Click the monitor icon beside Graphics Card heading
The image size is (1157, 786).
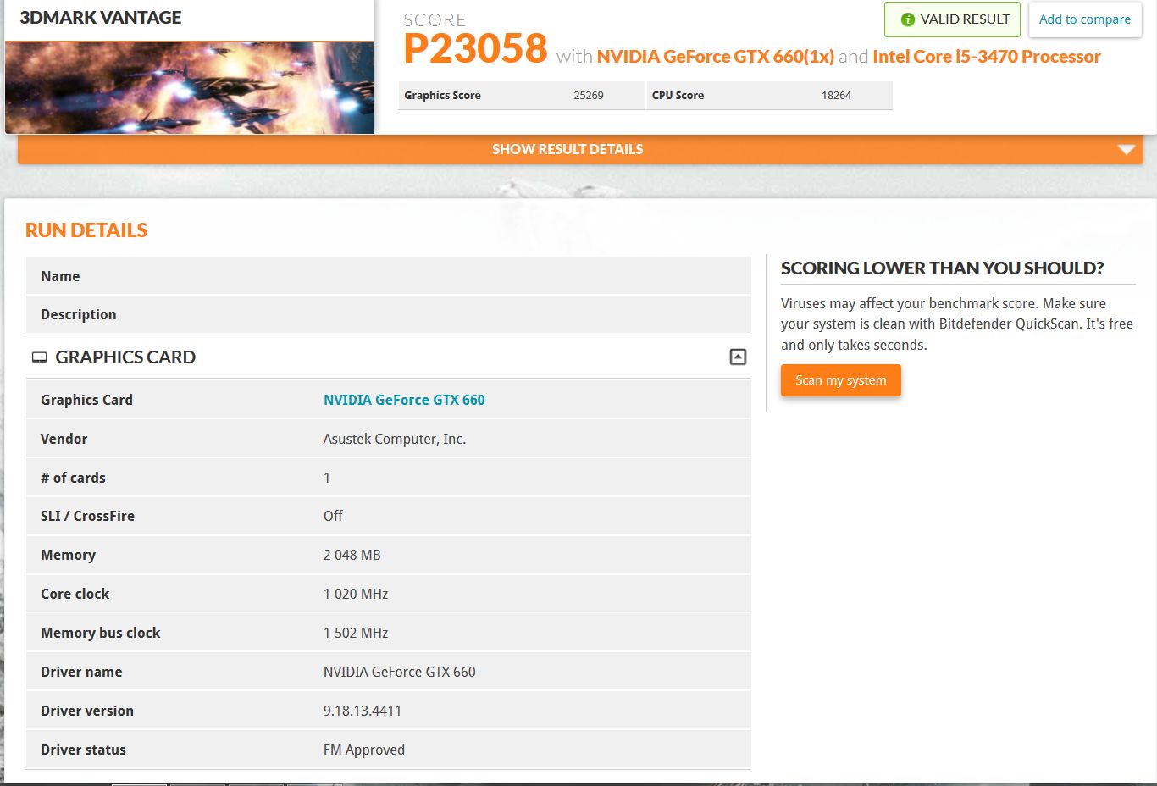(x=39, y=357)
